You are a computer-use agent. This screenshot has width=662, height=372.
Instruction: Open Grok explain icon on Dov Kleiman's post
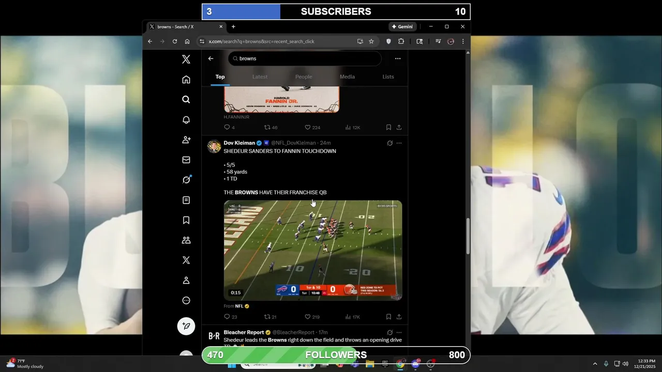[390, 143]
